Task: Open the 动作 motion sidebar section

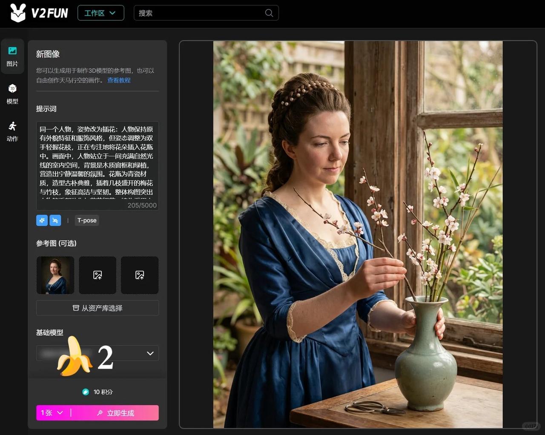Action: (x=12, y=131)
